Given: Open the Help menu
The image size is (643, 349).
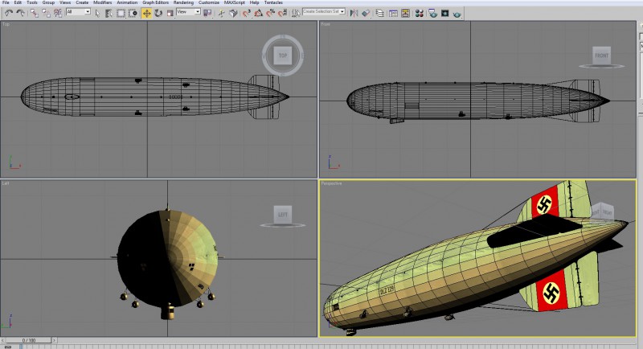Looking at the screenshot, I should (254, 2).
